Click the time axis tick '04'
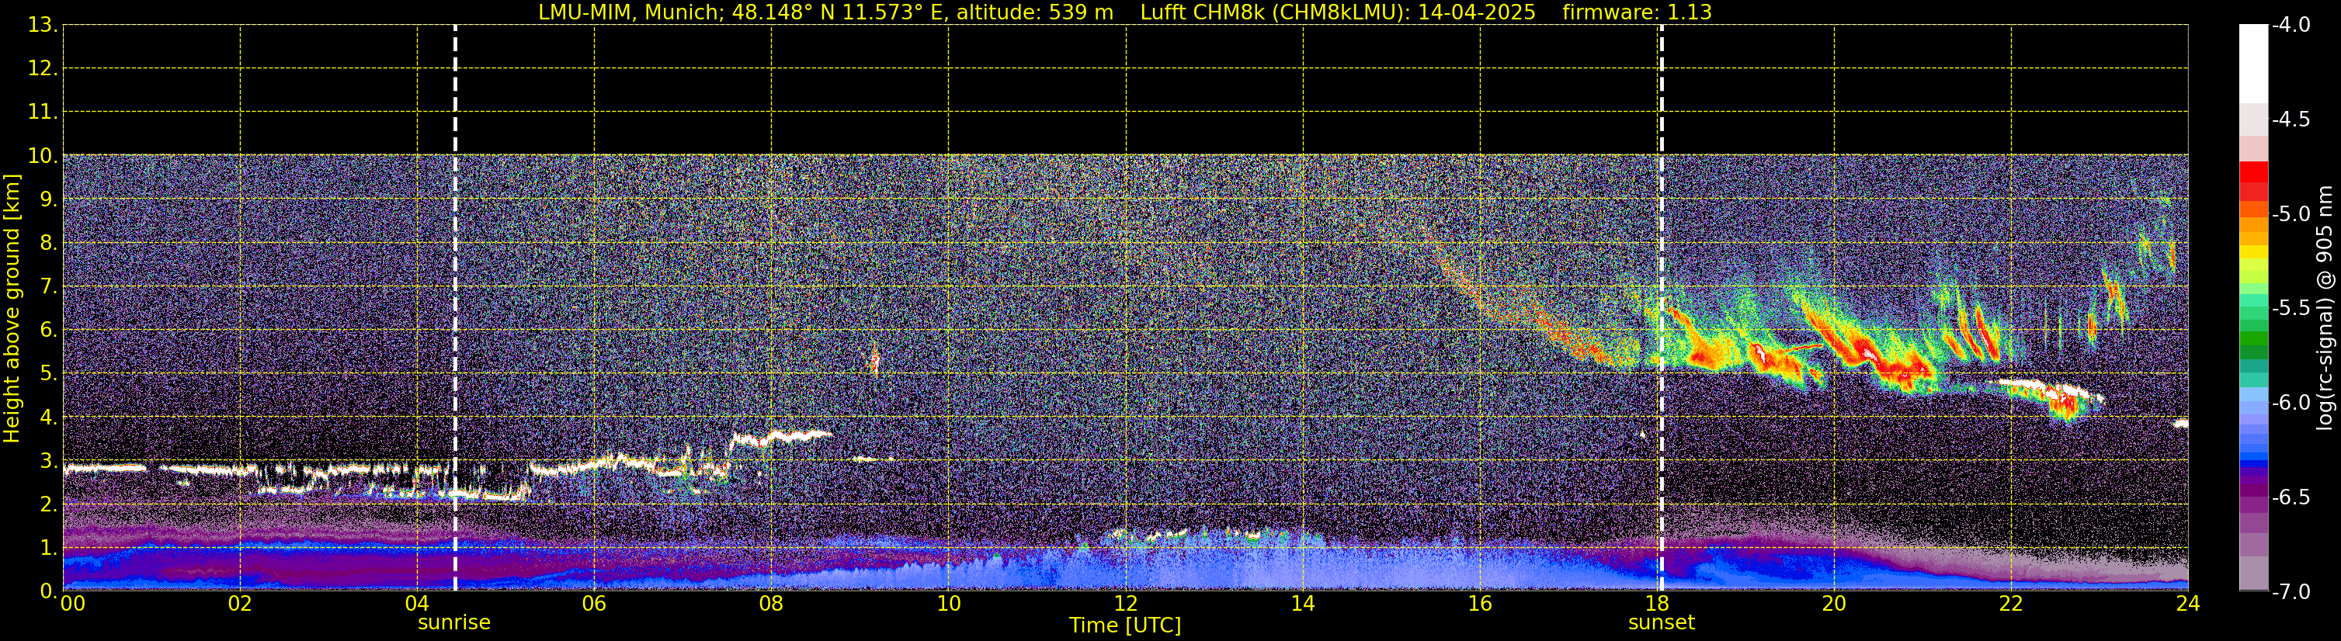2341x641 pixels. [416, 604]
